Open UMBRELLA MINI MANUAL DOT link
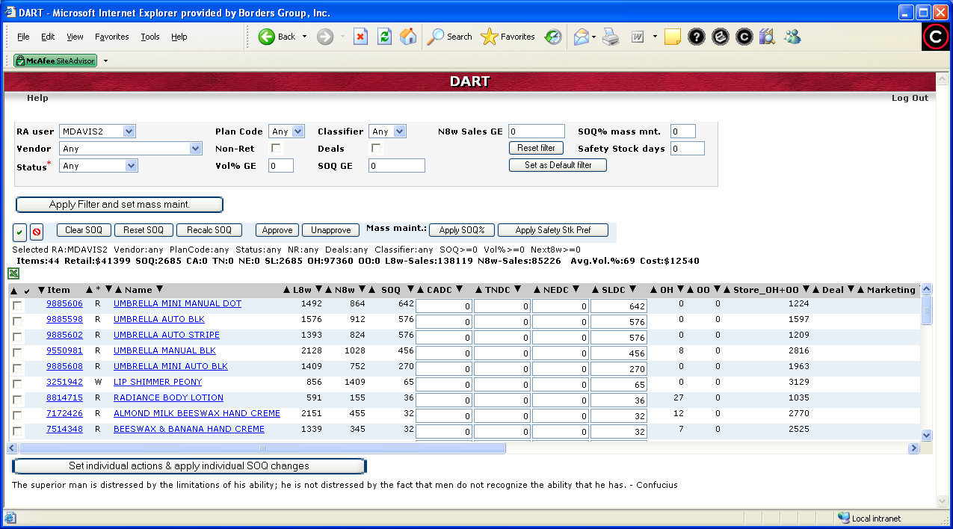Image resolution: width=953 pixels, height=529 pixels. pos(177,303)
